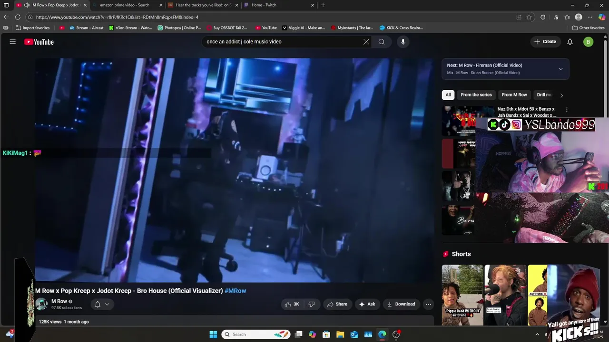Open browser settings and more menu
This screenshot has height=342, width=609.
[590, 17]
